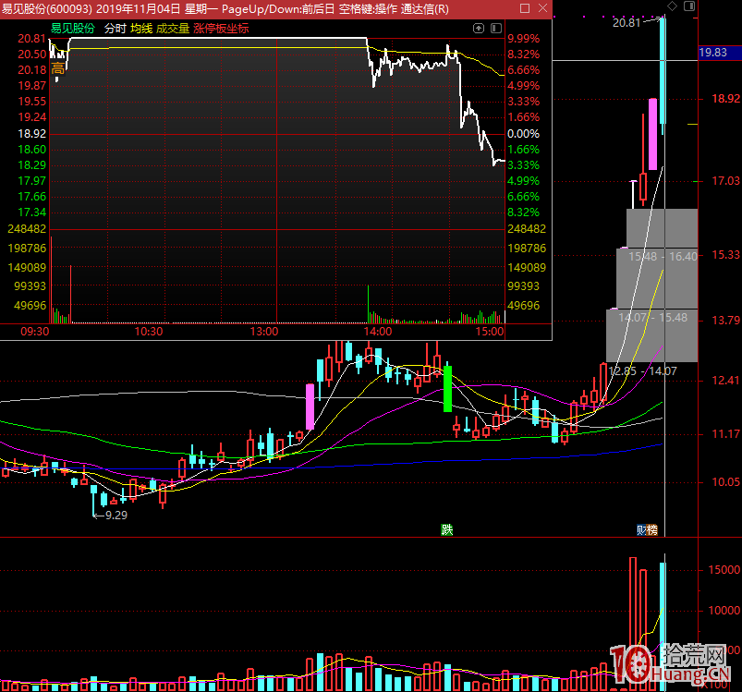
Task: Click the 14:00 time label
Action: pos(378,332)
